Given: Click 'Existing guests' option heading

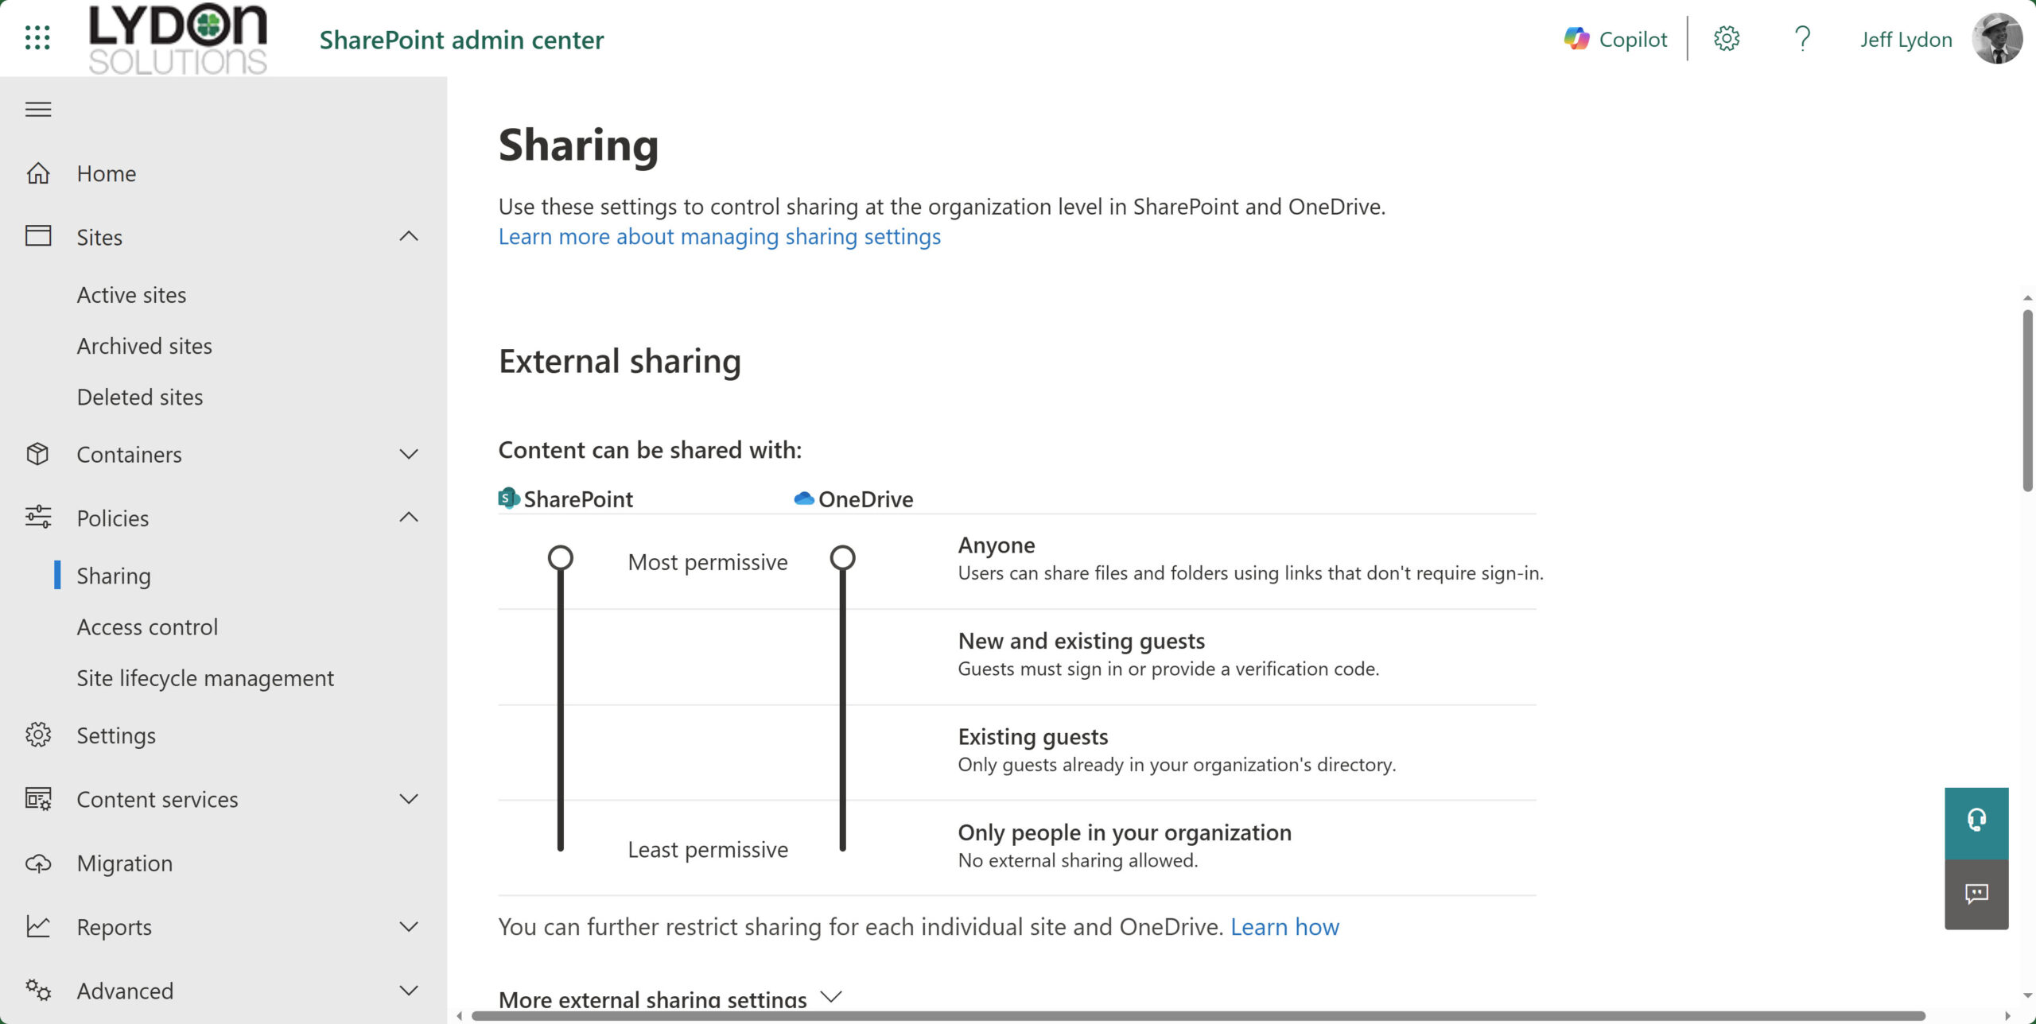Looking at the screenshot, I should (1032, 736).
